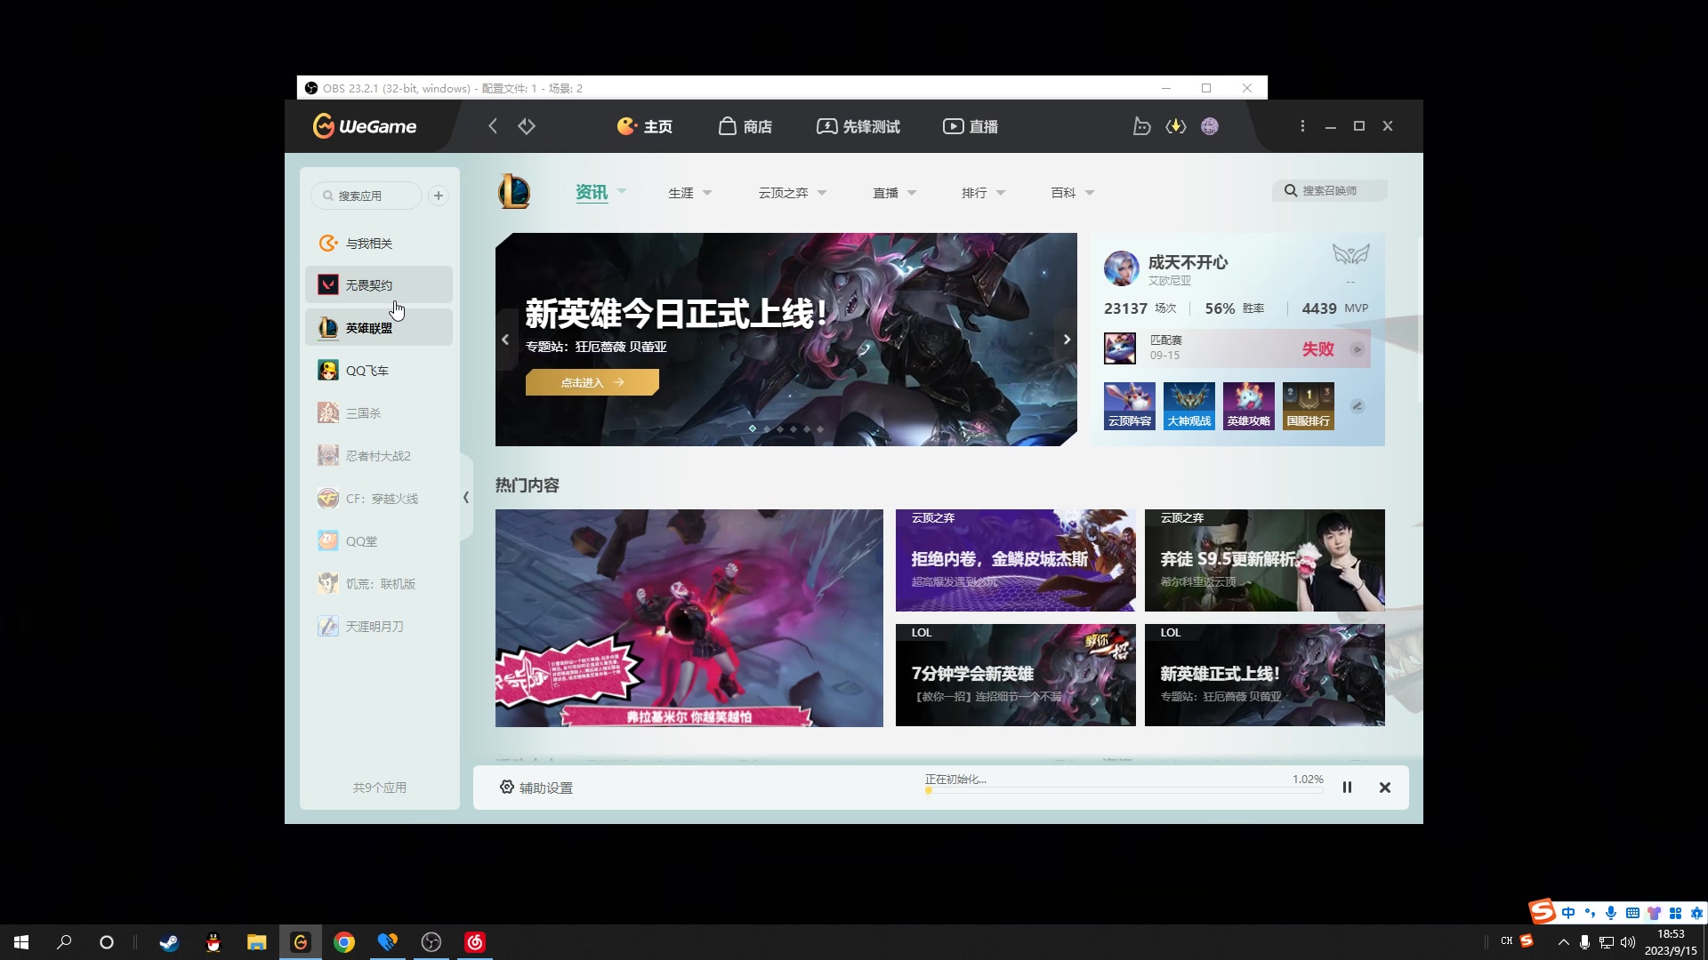The width and height of the screenshot is (1708, 960).
Task: Click the League of Legends logo icon
Action: [514, 192]
